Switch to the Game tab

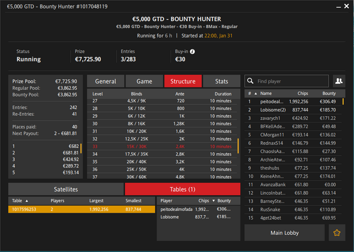pyautogui.click(x=144, y=81)
